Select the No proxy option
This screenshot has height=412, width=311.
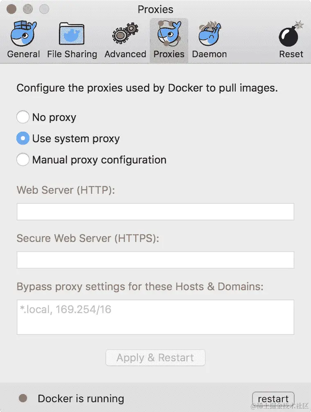click(23, 117)
